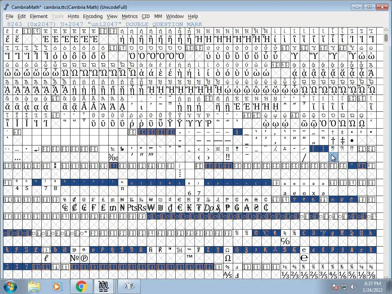Open the Help menu
Screen dimensions: 392x294
pyautogui.click(x=193, y=16)
